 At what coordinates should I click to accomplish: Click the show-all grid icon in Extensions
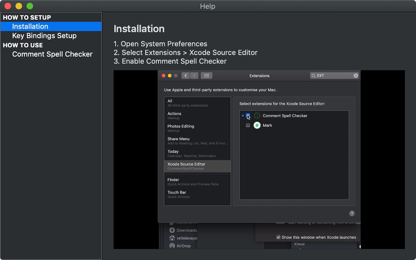point(206,76)
